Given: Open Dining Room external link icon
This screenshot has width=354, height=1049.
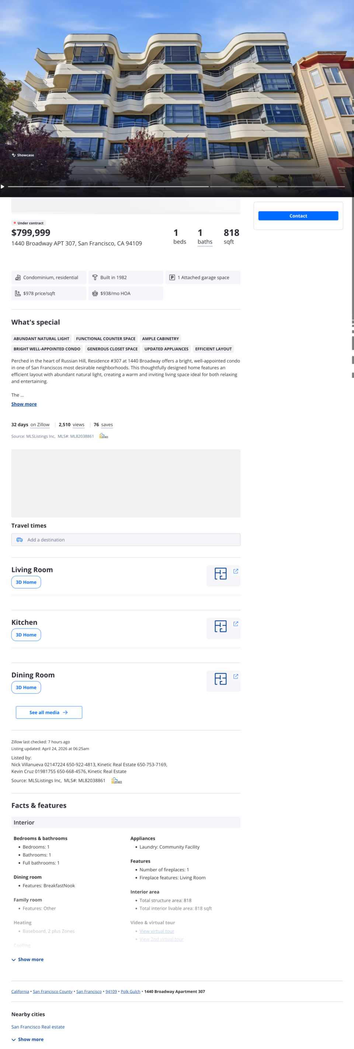Looking at the screenshot, I should pyautogui.click(x=236, y=676).
